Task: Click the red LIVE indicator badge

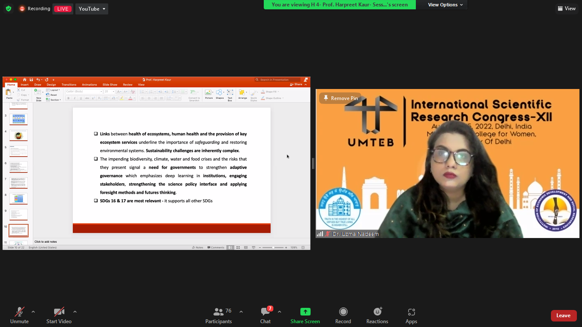Action: 63,9
